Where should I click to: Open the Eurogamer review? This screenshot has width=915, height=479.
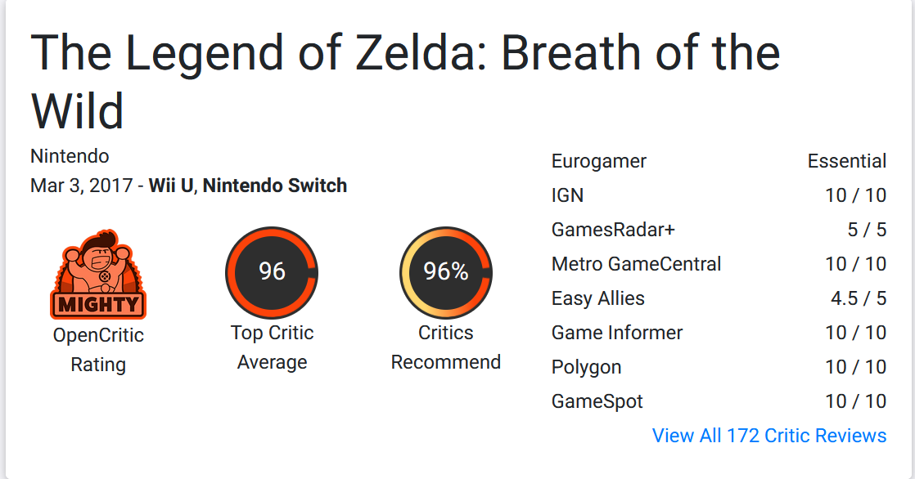pyautogui.click(x=599, y=161)
